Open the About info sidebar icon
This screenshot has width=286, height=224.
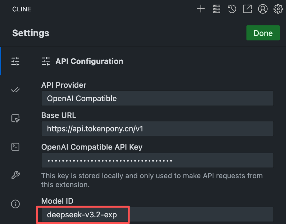pyautogui.click(x=15, y=204)
